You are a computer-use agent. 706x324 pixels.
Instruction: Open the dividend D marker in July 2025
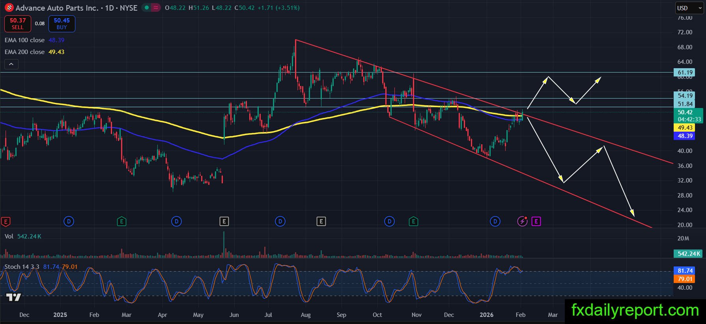(x=280, y=222)
